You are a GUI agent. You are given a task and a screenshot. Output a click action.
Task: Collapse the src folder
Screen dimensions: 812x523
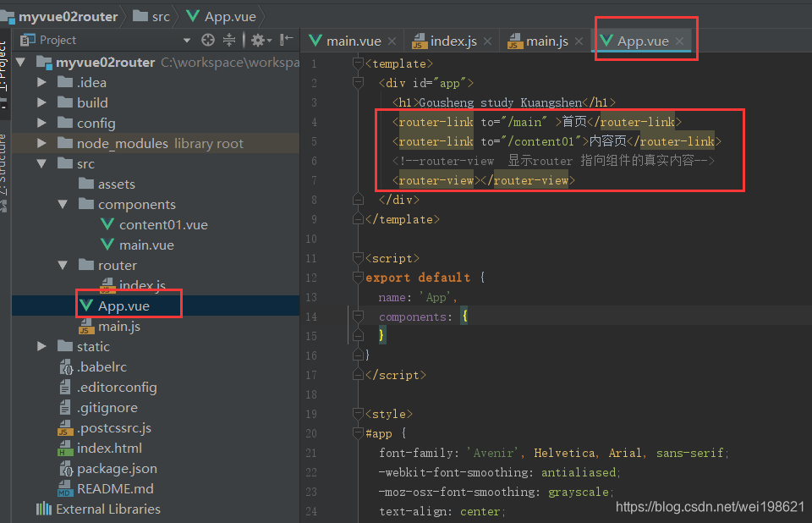point(42,164)
